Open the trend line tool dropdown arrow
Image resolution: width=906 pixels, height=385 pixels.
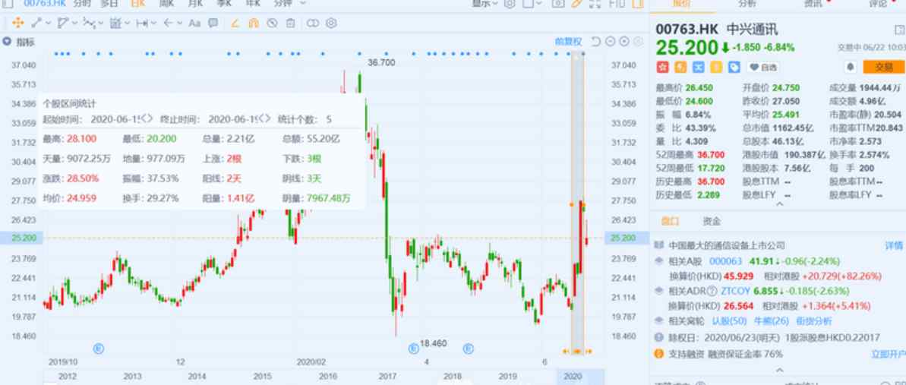coord(48,24)
